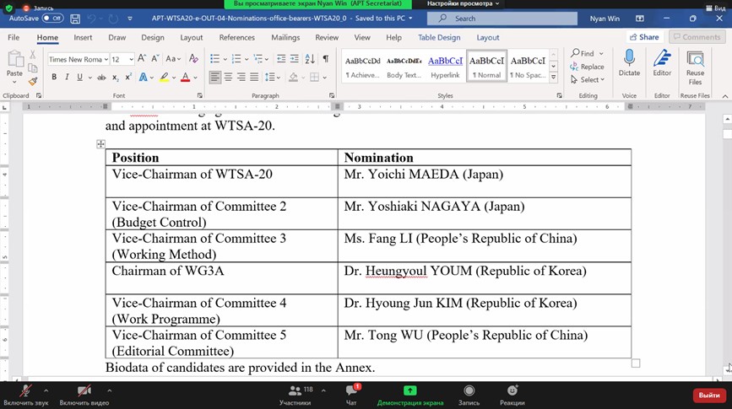Screen dimensions: 732x409
Task: Click the Bullets list icon
Action: [x=214, y=59]
